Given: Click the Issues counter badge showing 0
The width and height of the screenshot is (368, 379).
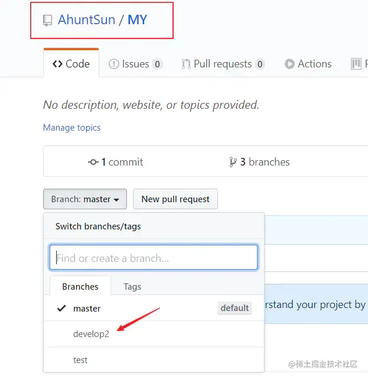Looking at the screenshot, I should click(x=157, y=64).
